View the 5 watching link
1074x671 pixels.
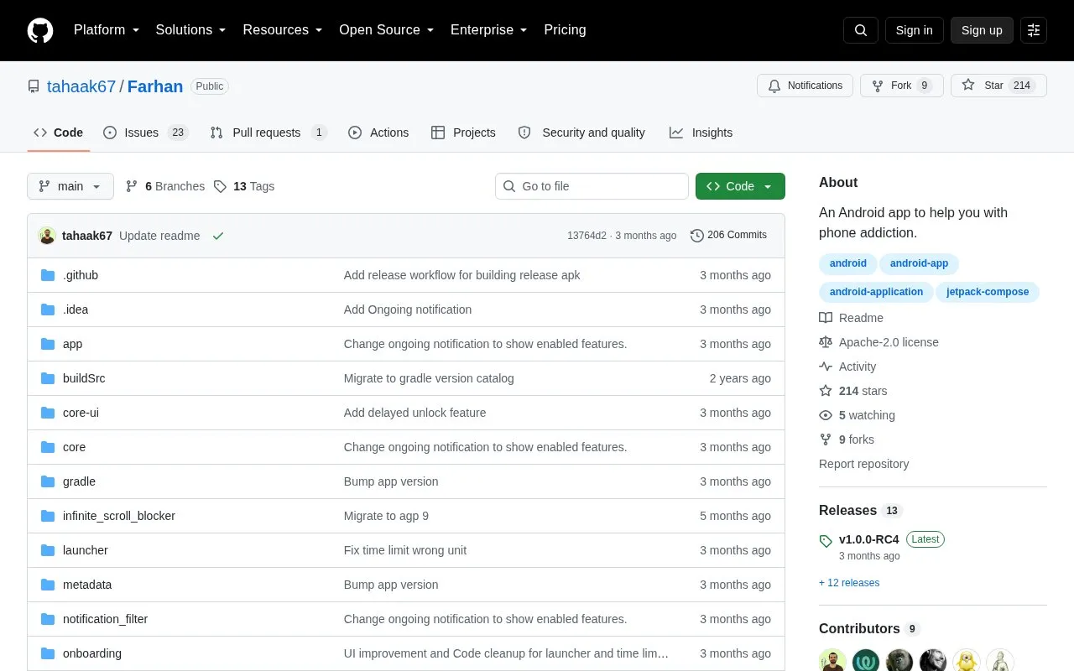pos(858,415)
